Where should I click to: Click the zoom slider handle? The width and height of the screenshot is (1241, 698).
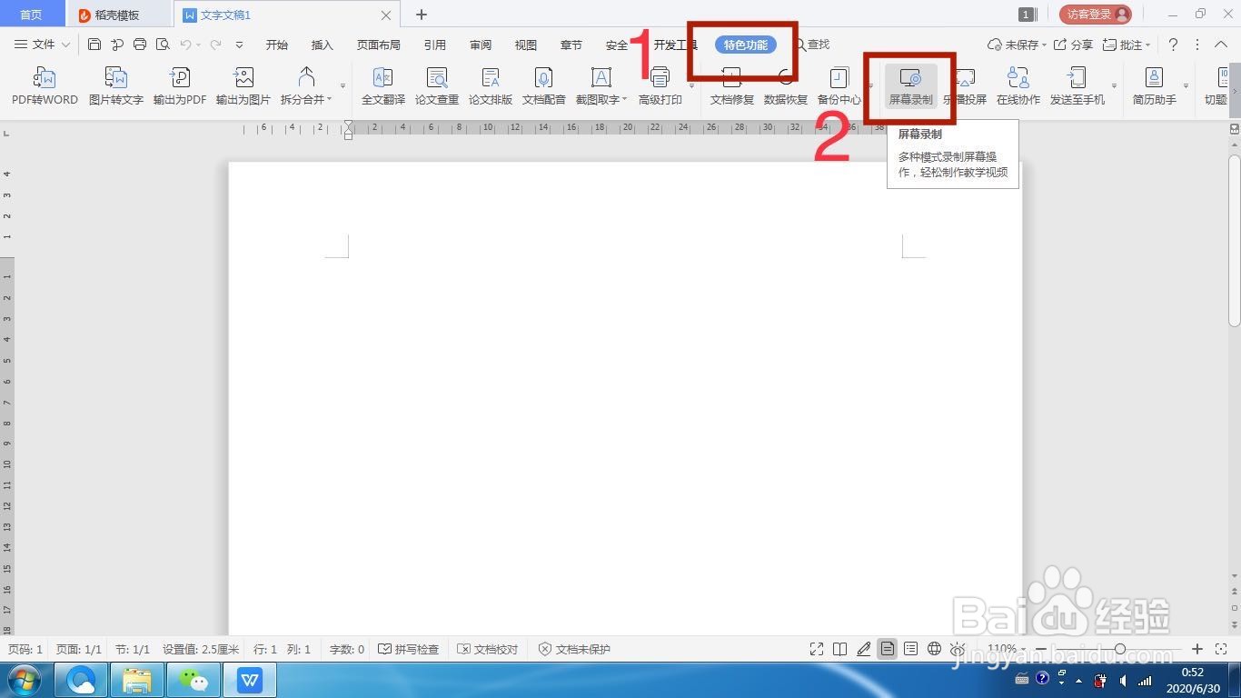pyautogui.click(x=1120, y=649)
